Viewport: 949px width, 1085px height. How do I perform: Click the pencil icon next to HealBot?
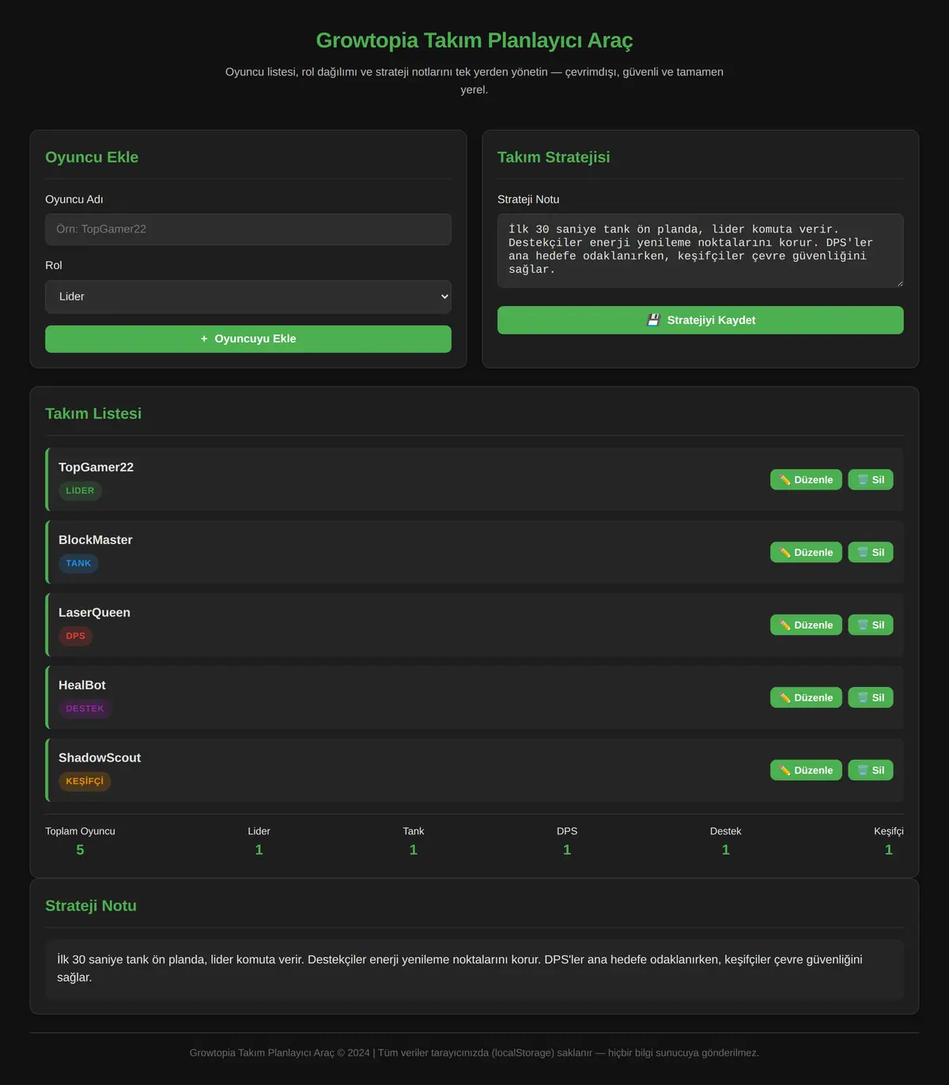[x=785, y=698]
